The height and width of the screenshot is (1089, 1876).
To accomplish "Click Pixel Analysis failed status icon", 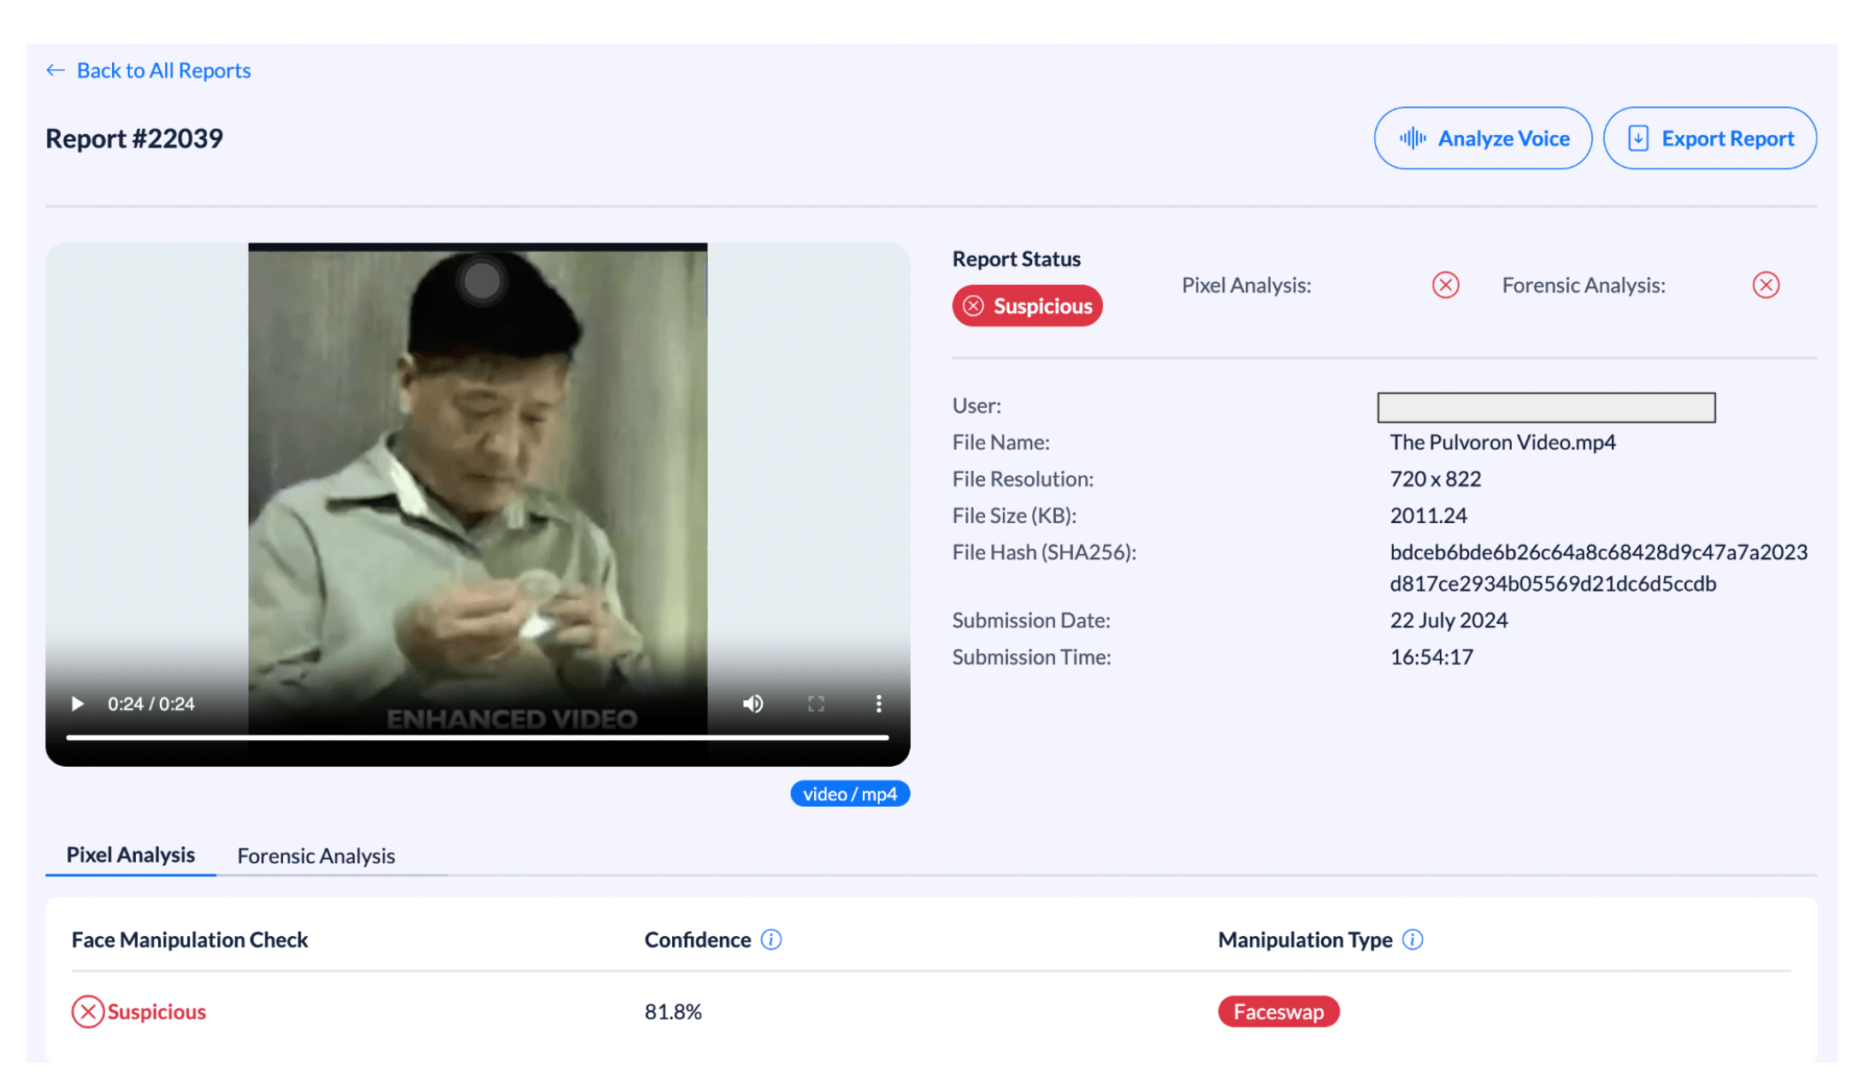I will tap(1445, 285).
